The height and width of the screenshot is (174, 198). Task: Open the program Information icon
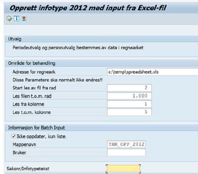[17, 18]
